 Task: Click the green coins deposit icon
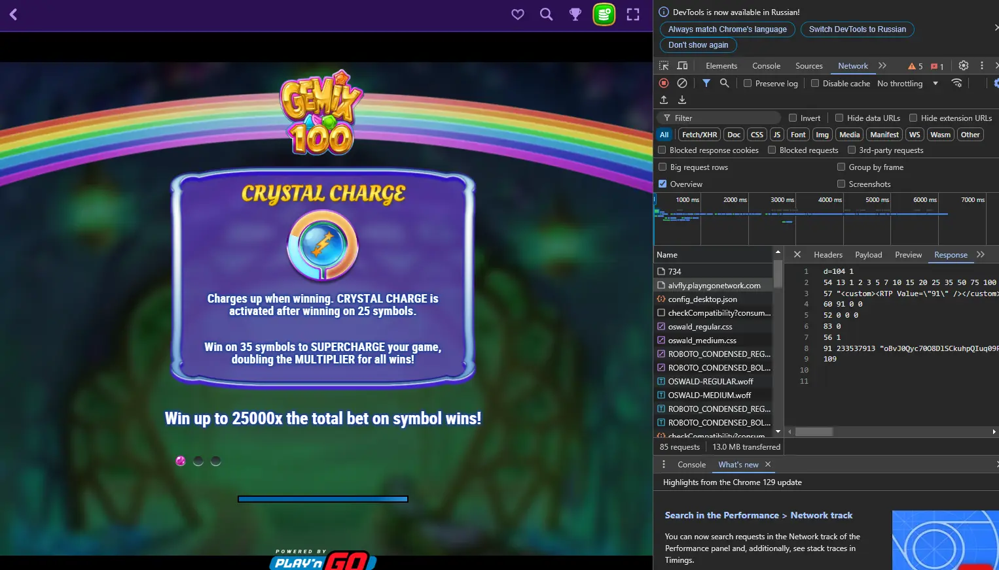pos(604,14)
